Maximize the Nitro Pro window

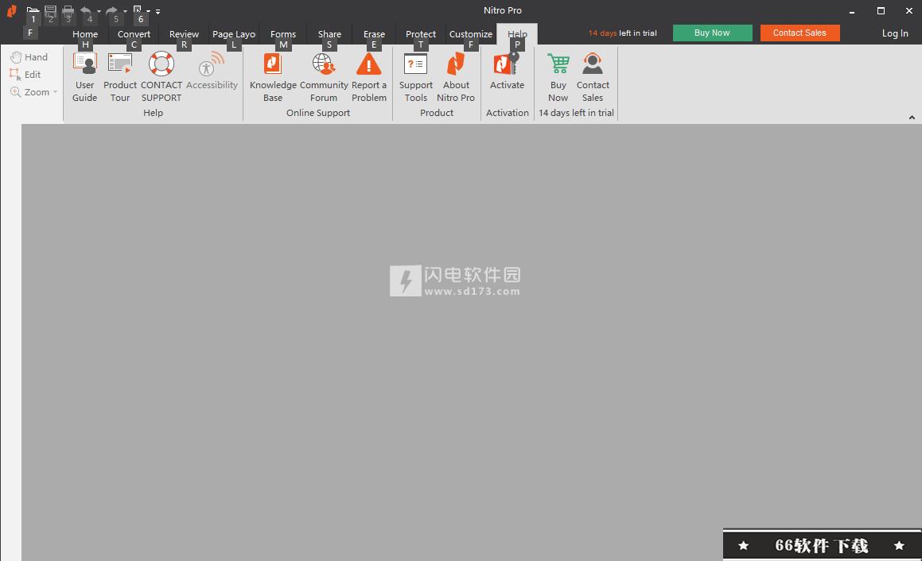tap(881, 10)
